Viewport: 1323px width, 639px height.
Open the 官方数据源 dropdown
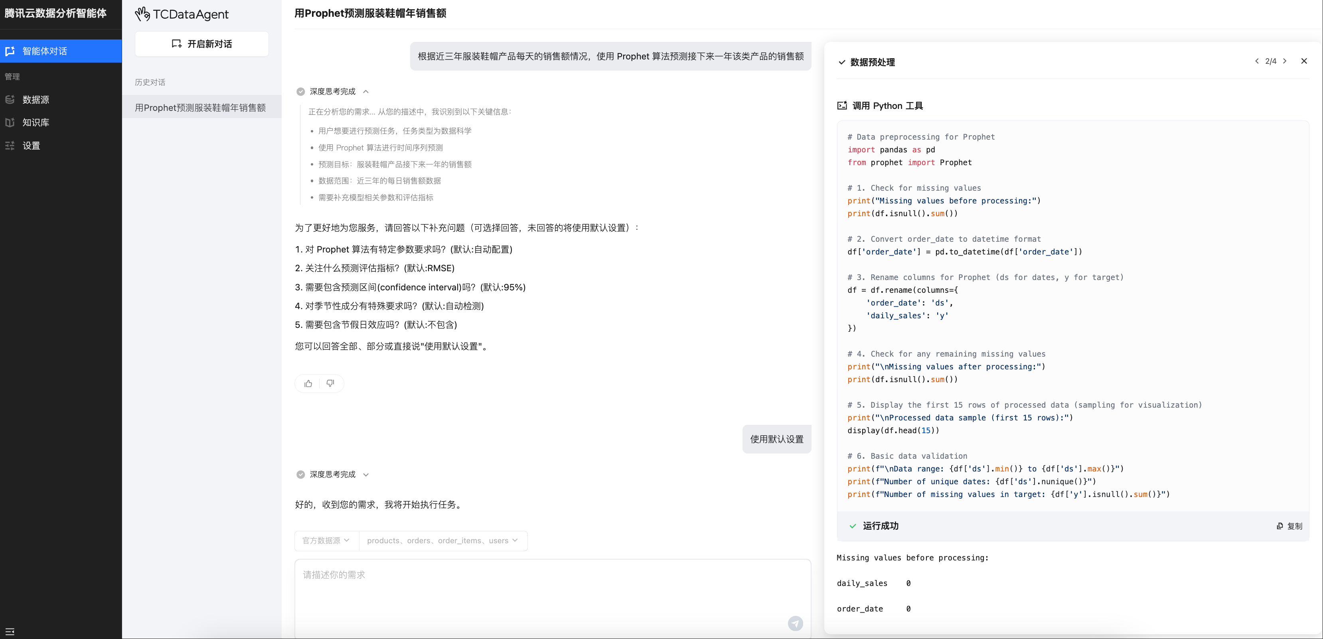tap(326, 540)
